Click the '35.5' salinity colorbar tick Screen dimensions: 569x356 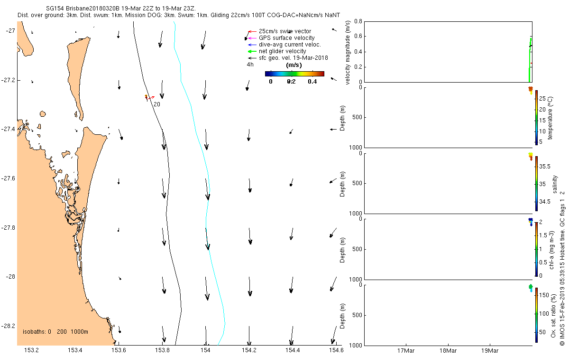[544, 167]
